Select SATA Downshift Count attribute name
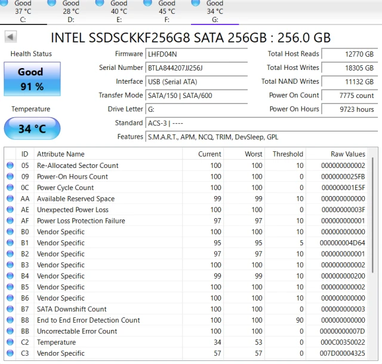 tap(72, 309)
